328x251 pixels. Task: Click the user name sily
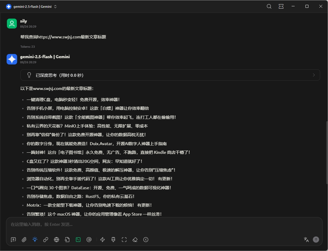tap(23, 21)
